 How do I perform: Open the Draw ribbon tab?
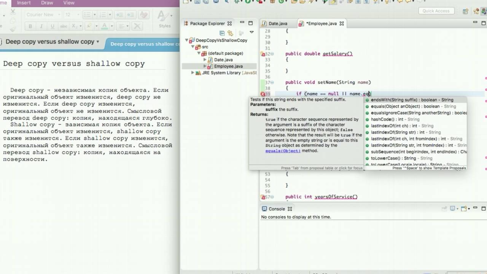point(47,3)
